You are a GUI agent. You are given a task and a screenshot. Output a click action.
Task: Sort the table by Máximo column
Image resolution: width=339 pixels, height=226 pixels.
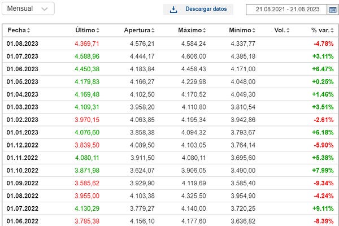point(192,31)
